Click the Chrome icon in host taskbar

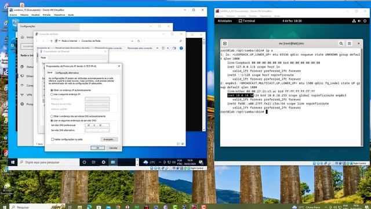coord(118,207)
